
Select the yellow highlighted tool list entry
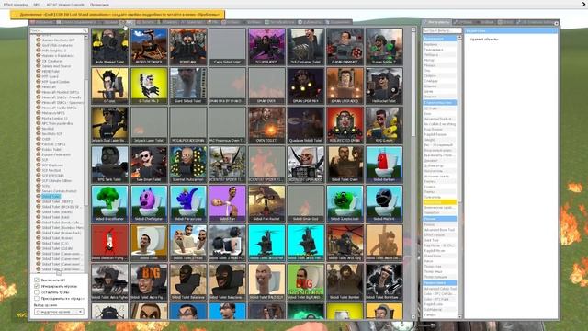tap(439, 202)
